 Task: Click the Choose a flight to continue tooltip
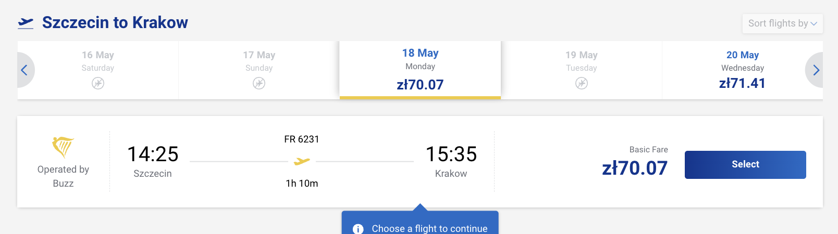[x=429, y=228]
